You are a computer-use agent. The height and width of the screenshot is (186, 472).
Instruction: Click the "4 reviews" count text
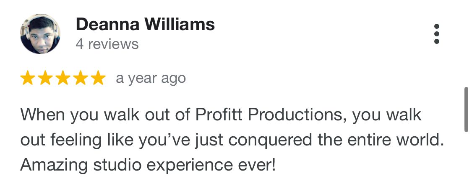click(x=107, y=44)
